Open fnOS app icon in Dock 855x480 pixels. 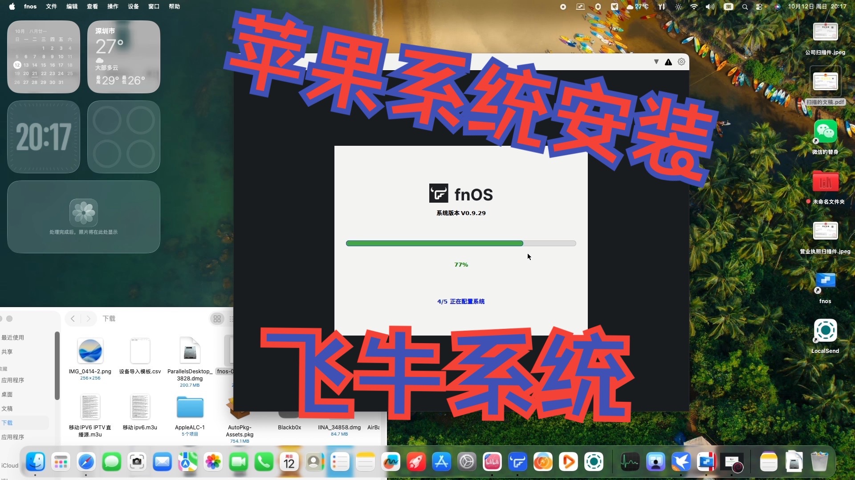pyautogui.click(x=517, y=462)
